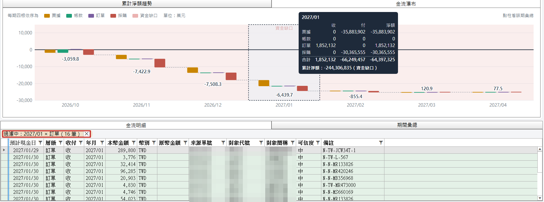Open filter for 層級 column
The width and height of the screenshot is (544, 202).
pyautogui.click(x=61, y=143)
